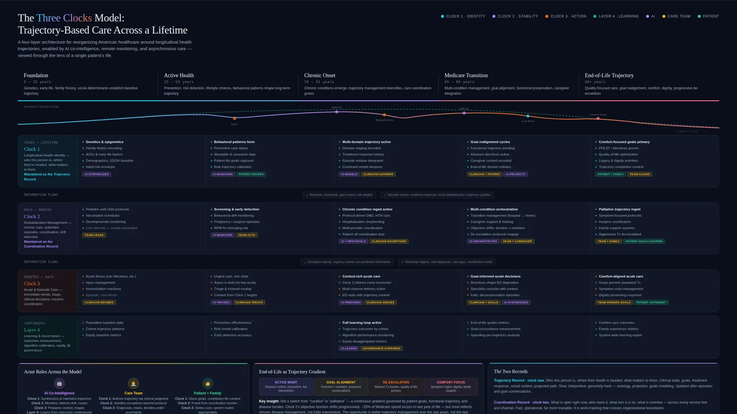Click 'Baselines, thresholds, goal context' flow pill

click(x=339, y=195)
